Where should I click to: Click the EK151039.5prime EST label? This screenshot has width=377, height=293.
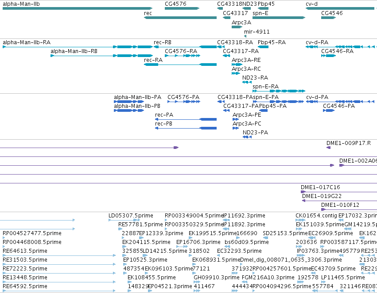[x=320, y=225]
